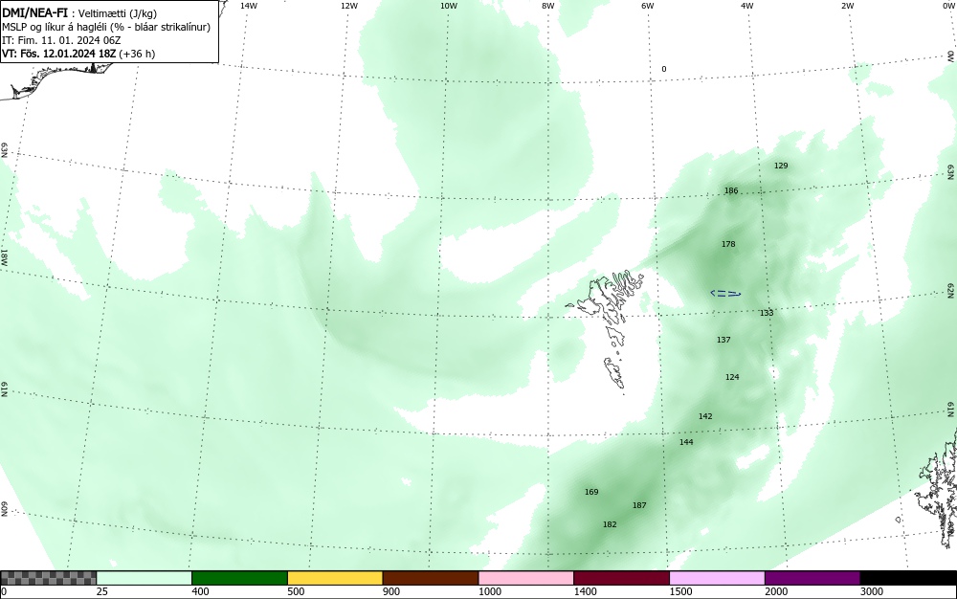The height and width of the screenshot is (599, 957).
Task: Click the yellow 500–900 legend swatch
Action: [x=335, y=578]
